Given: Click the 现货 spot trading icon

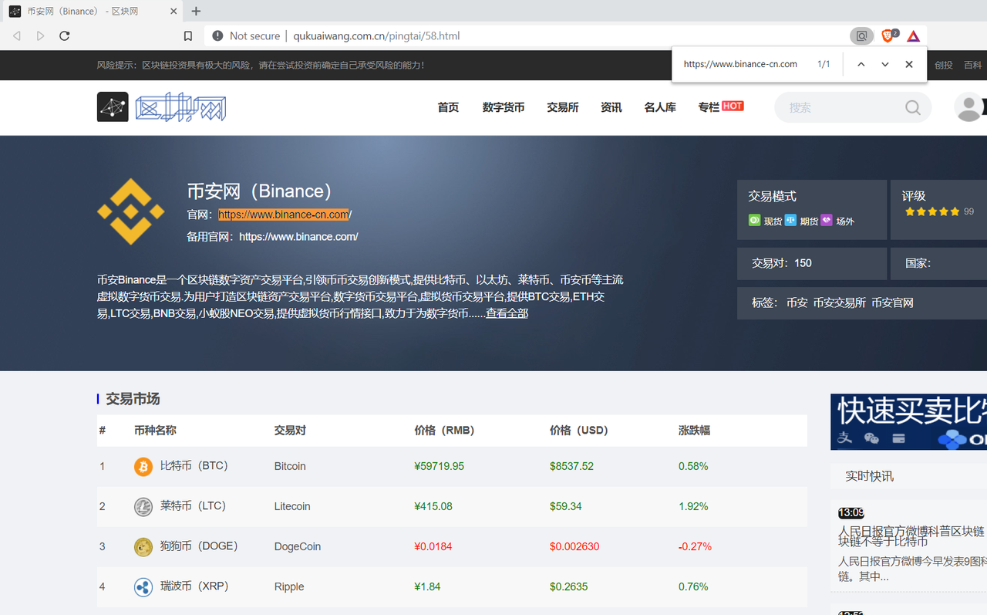Looking at the screenshot, I should [x=754, y=220].
